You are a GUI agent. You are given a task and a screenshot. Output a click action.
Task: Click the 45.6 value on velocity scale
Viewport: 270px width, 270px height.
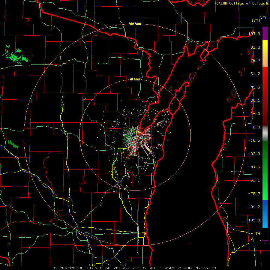pyautogui.click(x=255, y=87)
